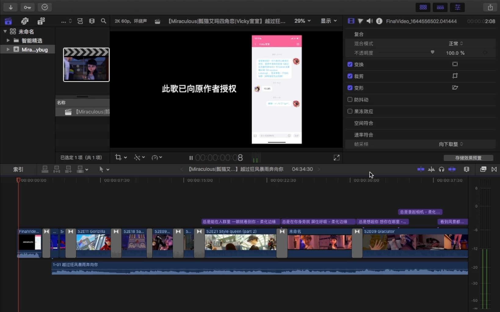This screenshot has height=312, width=500.
Task: Collapse the 未命名 library
Action: [x=5, y=31]
